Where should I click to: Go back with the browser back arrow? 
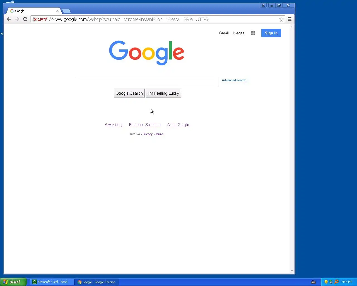click(x=9, y=19)
